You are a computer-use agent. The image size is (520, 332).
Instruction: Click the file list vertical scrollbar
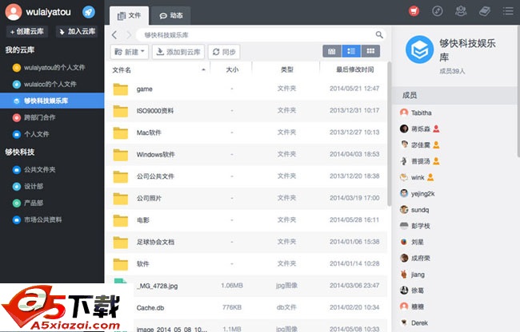[x=390, y=134]
